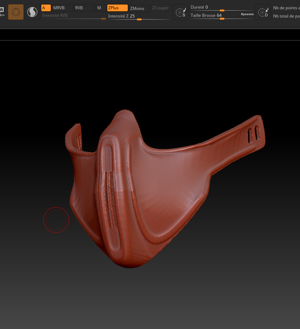This screenshot has width=300, height=329.
Task: Click the Taille Brosse value 64 to edit
Action: pyautogui.click(x=219, y=15)
